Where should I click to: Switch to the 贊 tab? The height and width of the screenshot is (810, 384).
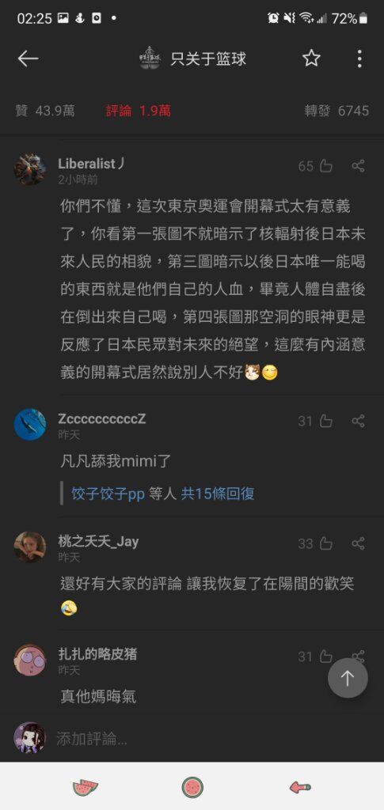45,111
